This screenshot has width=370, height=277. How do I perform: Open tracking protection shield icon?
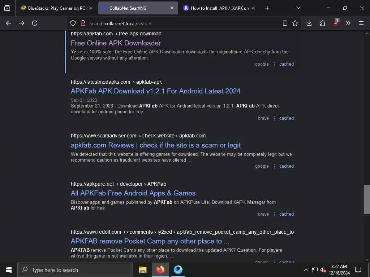pyautogui.click(x=73, y=23)
